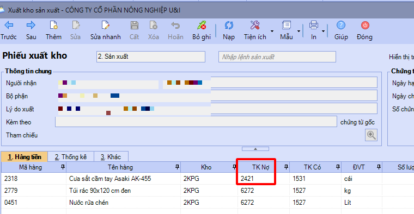Pin the TK Có column
414x214 pixels.
pyautogui.click(x=338, y=167)
